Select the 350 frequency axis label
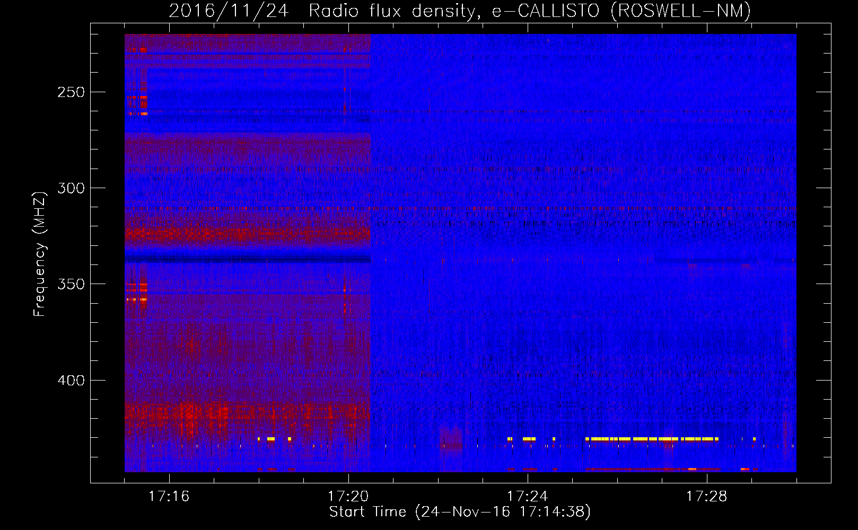Screen dimensions: 858x530 click(x=71, y=284)
